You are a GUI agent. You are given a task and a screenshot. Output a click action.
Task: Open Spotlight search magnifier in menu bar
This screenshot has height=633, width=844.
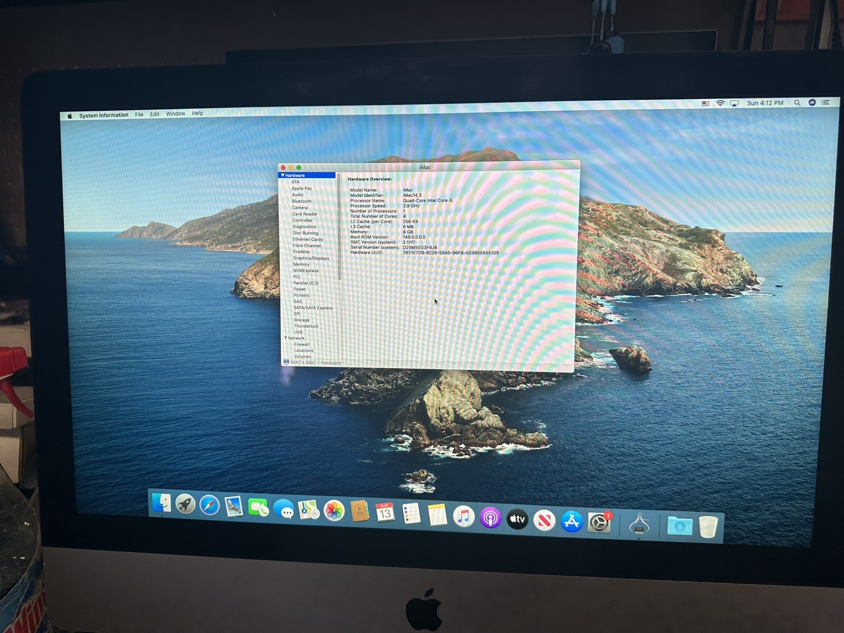tap(797, 103)
